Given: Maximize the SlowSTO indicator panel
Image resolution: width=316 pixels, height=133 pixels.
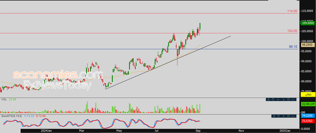Looking at the screenshot, I should 279,116.
